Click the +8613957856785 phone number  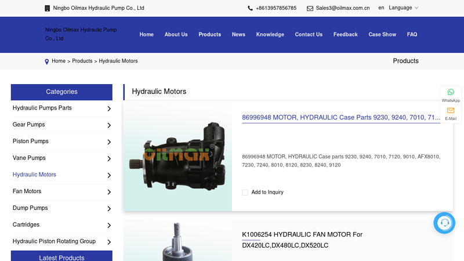pos(276,8)
